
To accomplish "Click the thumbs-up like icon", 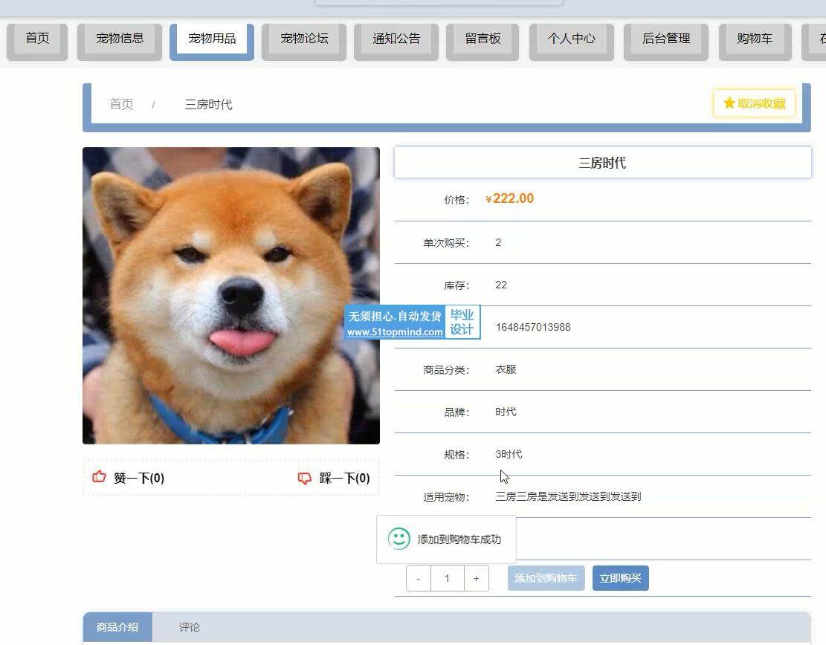I will [99, 477].
